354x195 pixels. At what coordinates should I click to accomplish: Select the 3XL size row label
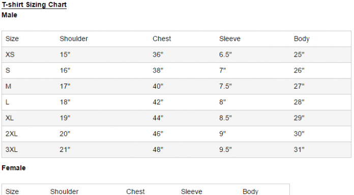pyautogui.click(x=11, y=149)
